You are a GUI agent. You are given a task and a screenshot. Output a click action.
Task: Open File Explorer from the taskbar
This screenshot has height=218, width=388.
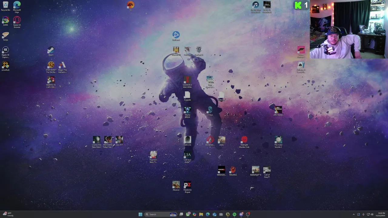[201, 214]
